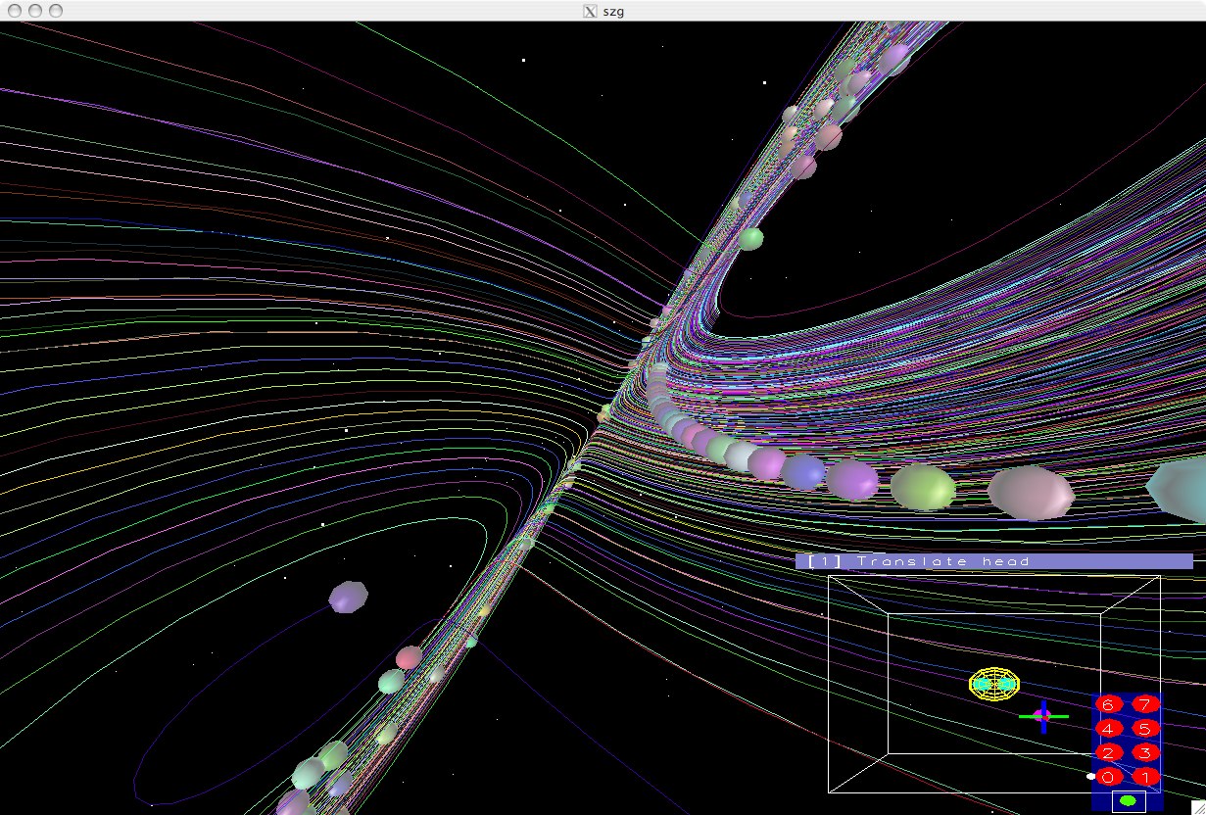Image resolution: width=1206 pixels, height=815 pixels.
Task: Click the szg window title text
Action: click(x=614, y=11)
